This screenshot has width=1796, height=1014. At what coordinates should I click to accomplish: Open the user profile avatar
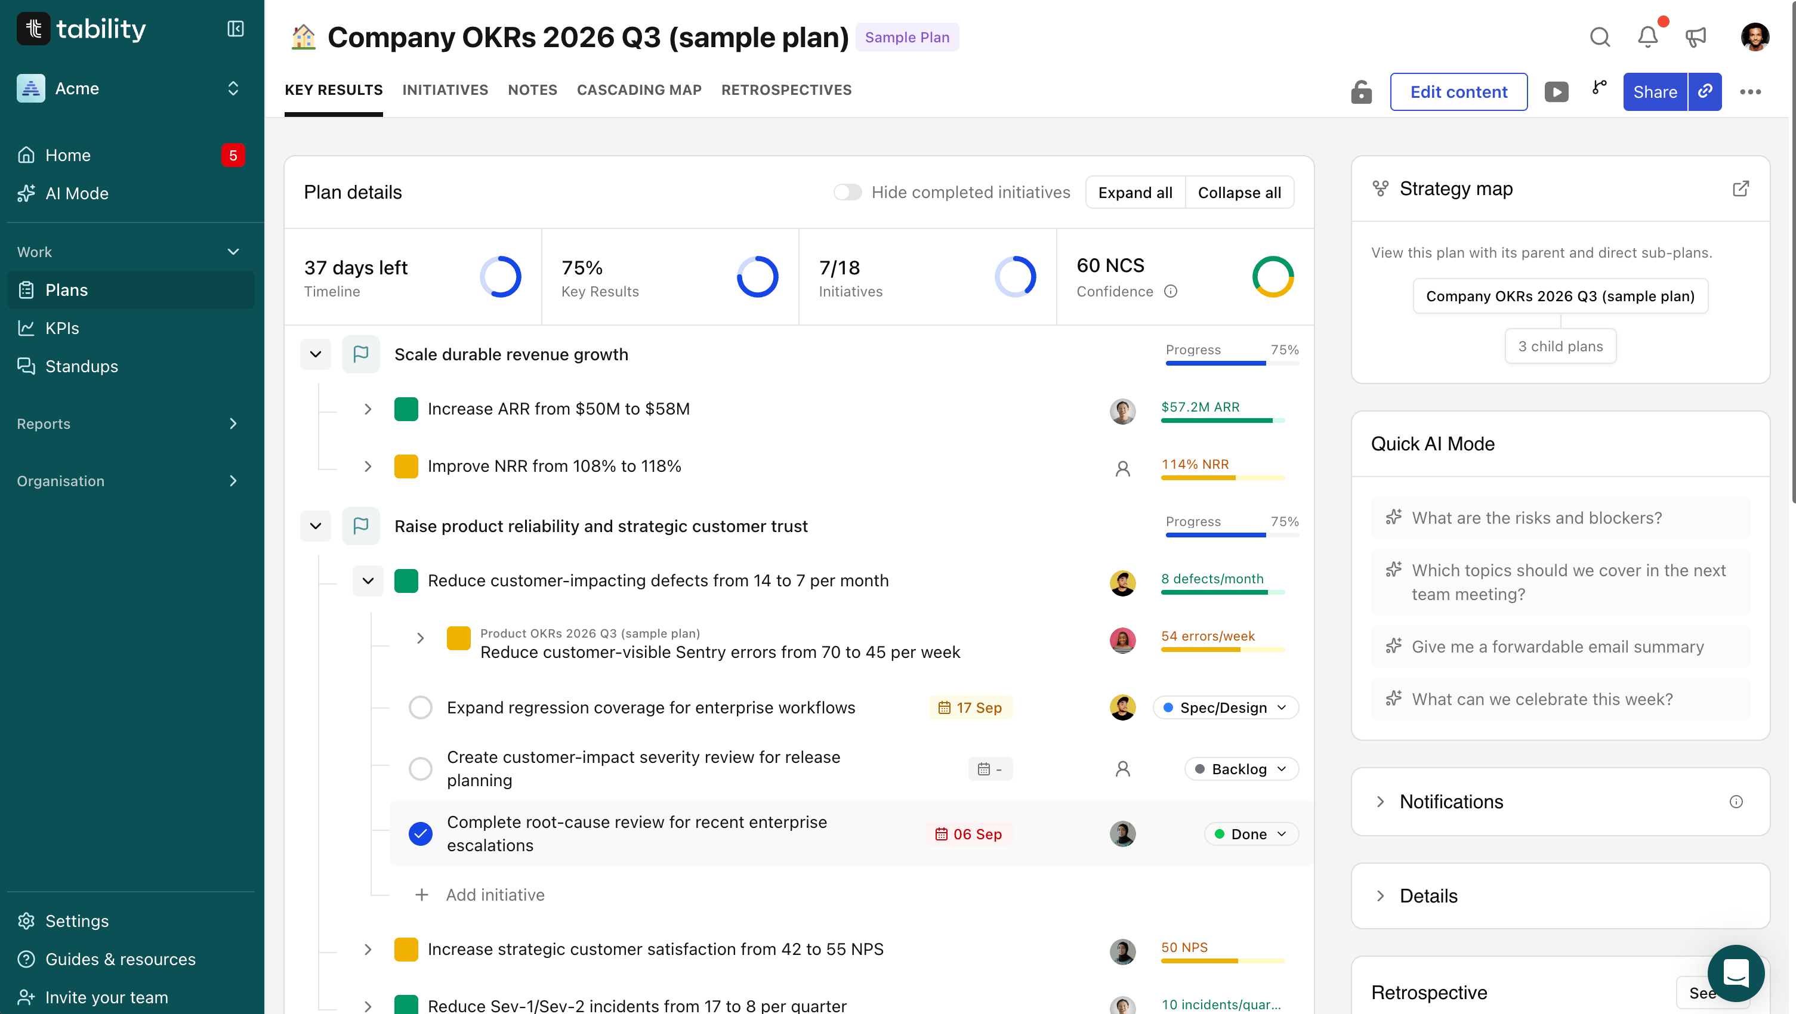(x=1754, y=37)
